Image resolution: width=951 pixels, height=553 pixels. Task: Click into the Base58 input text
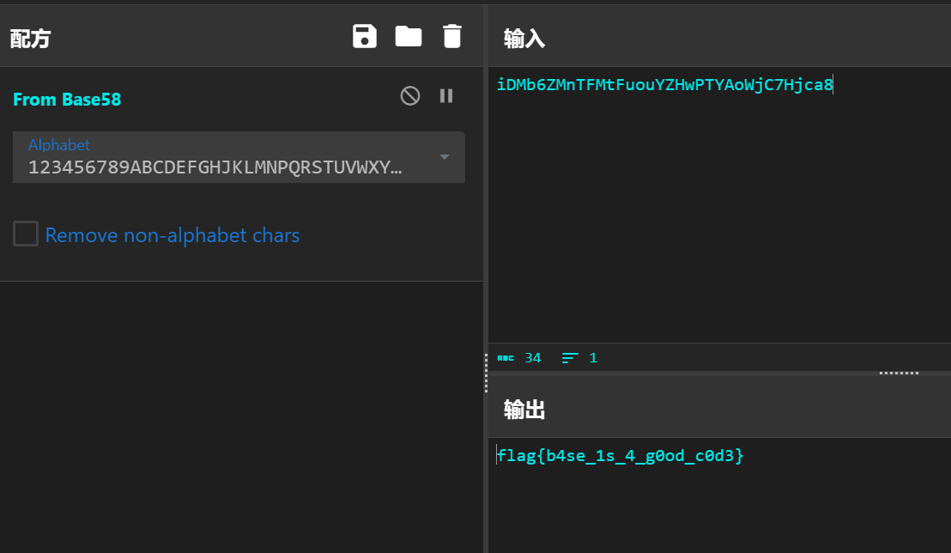(664, 85)
